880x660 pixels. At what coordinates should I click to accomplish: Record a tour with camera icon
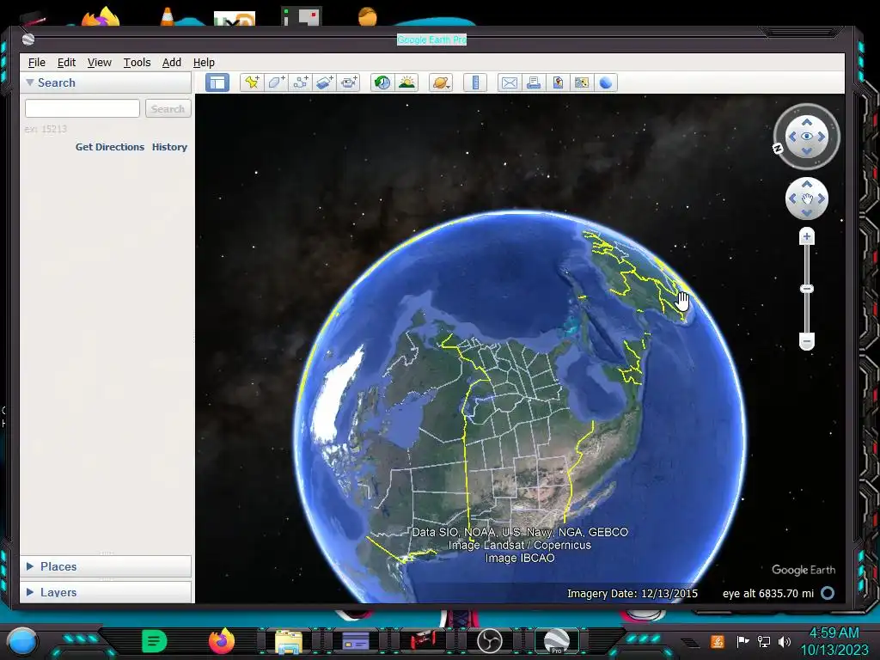pos(349,82)
